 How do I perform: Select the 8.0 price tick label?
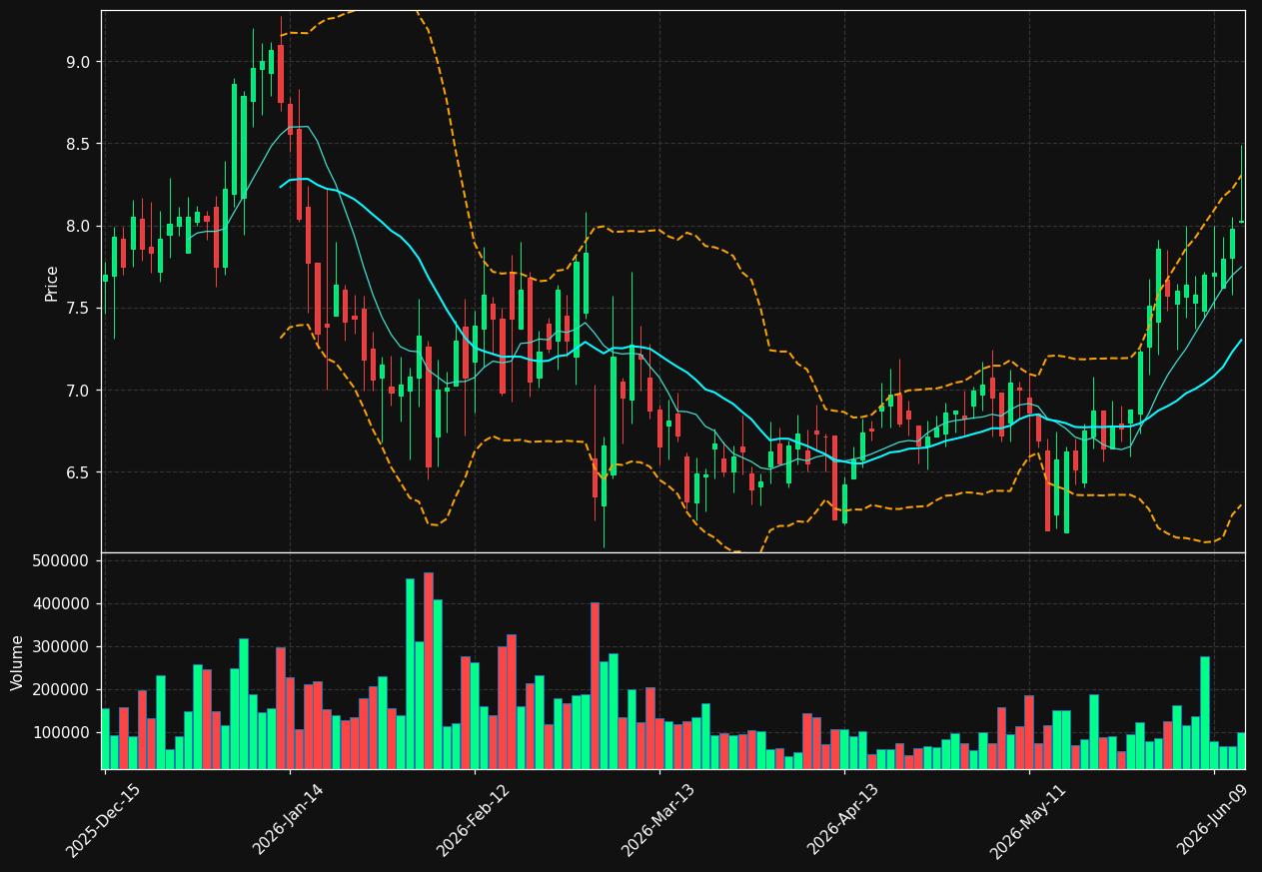coord(78,226)
